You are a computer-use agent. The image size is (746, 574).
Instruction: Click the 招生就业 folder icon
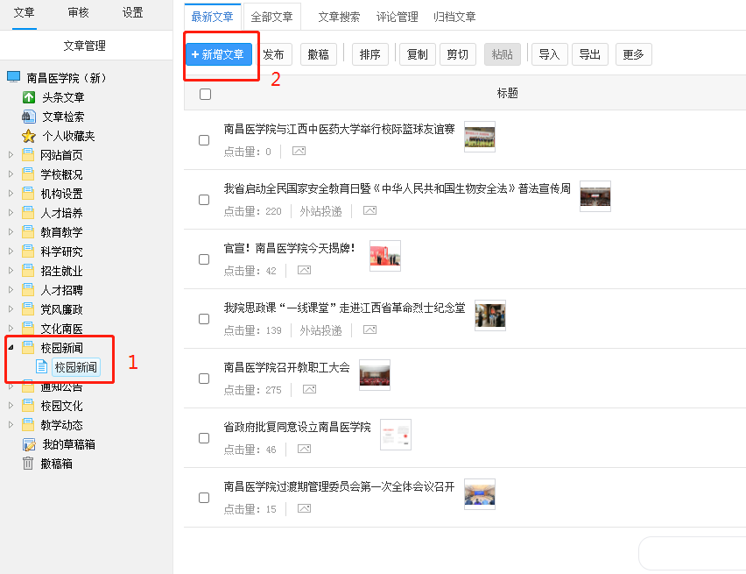(28, 271)
